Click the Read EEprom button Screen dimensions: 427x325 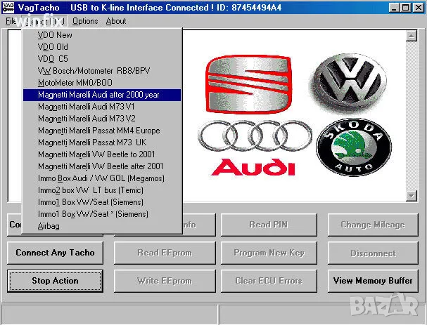[x=165, y=253]
